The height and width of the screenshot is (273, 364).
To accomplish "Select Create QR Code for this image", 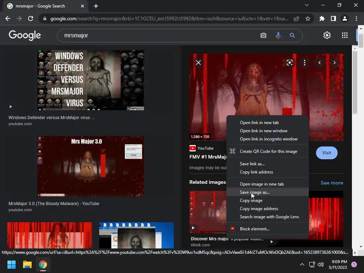I will (x=267, y=151).
